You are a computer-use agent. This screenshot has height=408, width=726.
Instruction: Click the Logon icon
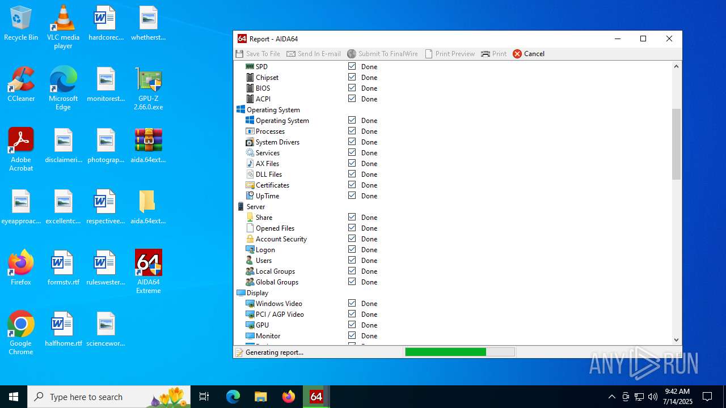[250, 249]
